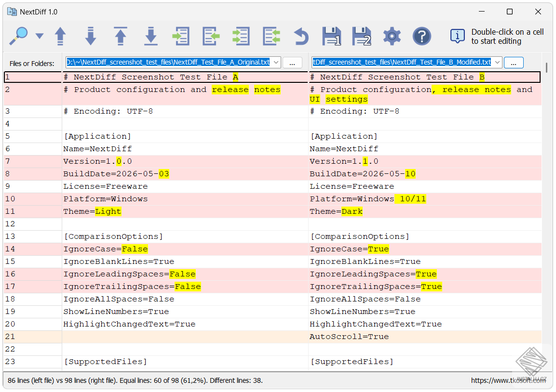Click right 'BuildDate=2026-05-10' cell
Viewport: 556px width, 392px height.
[425, 174]
